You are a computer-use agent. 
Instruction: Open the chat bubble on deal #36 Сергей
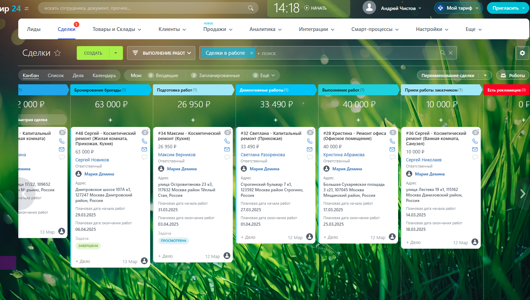click(x=475, y=157)
